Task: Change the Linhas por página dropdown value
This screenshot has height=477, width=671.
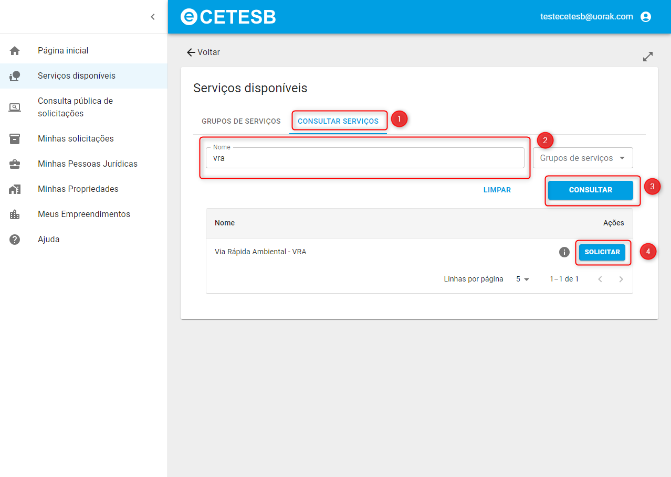Action: pos(522,279)
